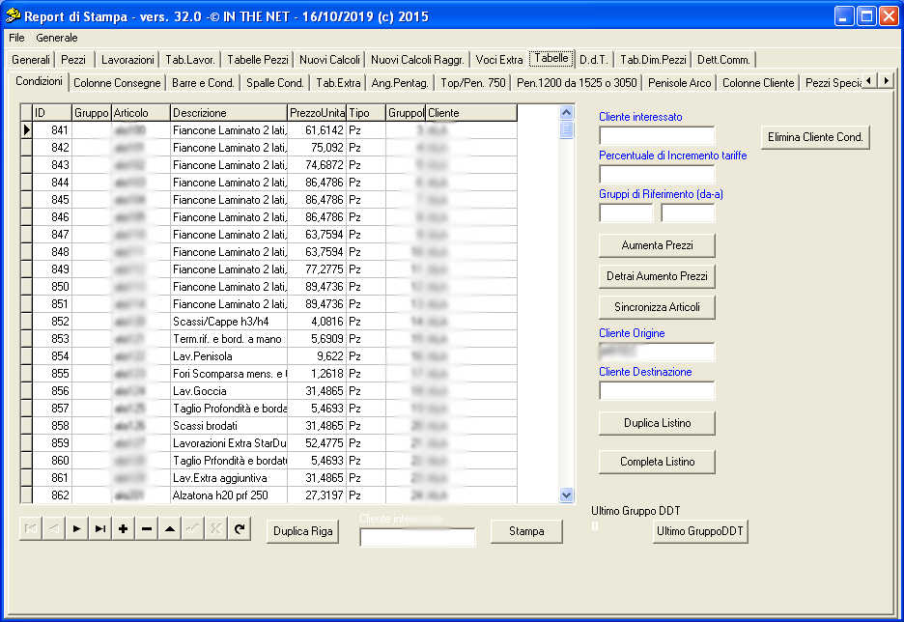Open the Tab.Dim.Pezzi tab

point(653,59)
